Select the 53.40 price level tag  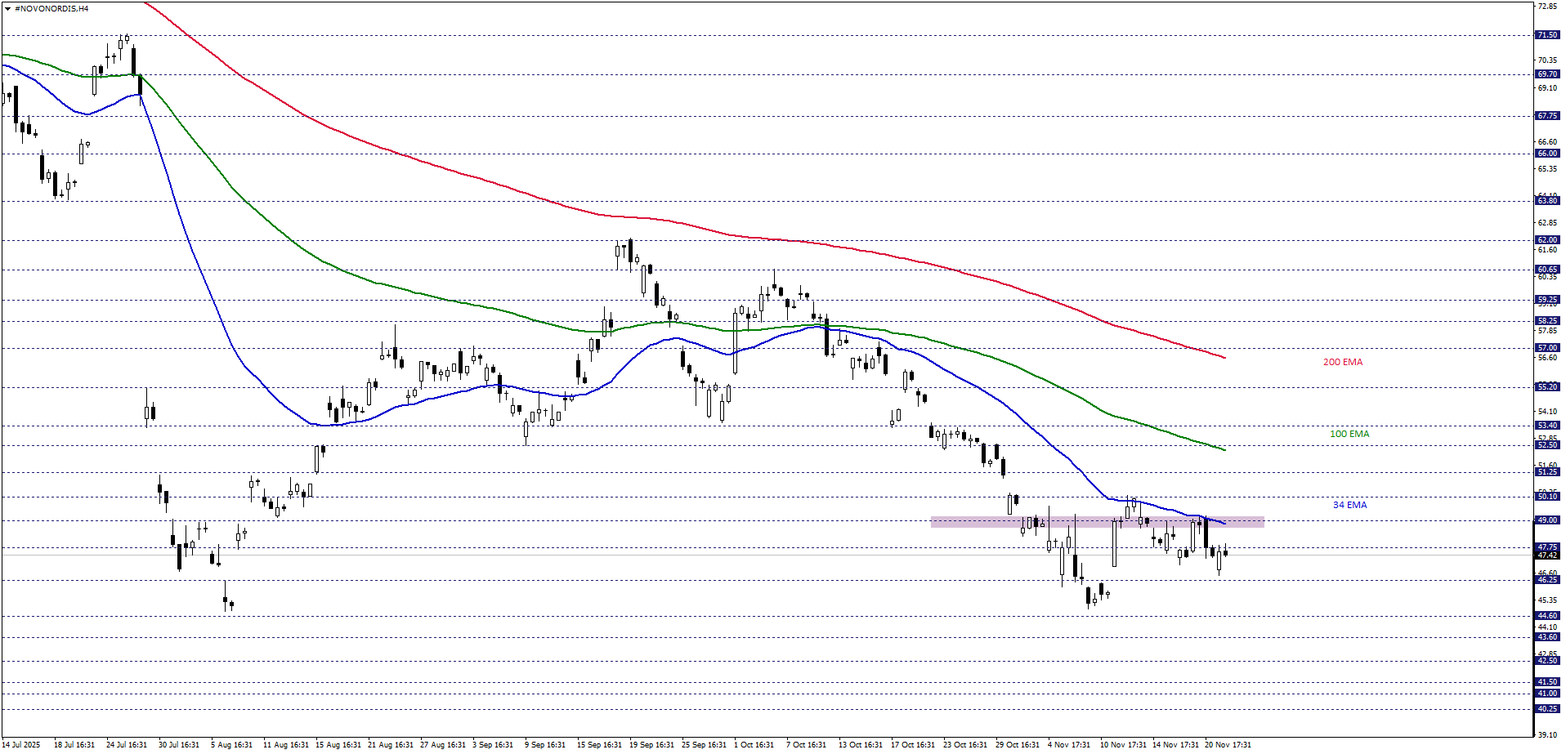[x=1546, y=426]
